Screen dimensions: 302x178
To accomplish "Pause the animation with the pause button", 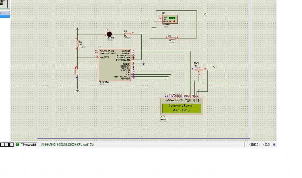I will tap(2, 145).
